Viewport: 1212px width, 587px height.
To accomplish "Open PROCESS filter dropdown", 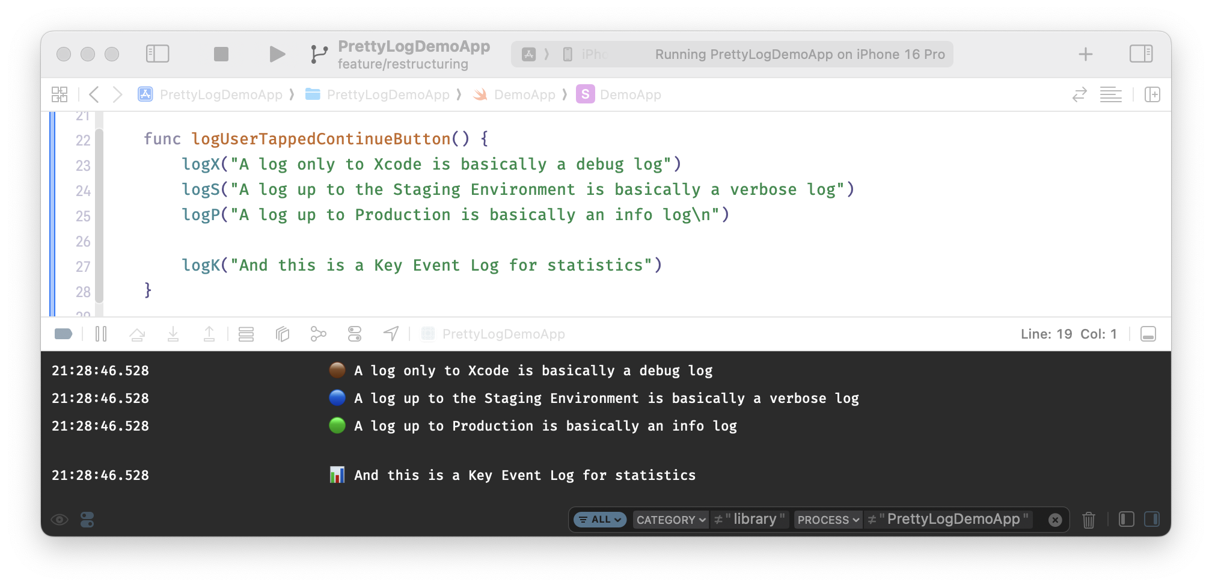I will coord(828,520).
